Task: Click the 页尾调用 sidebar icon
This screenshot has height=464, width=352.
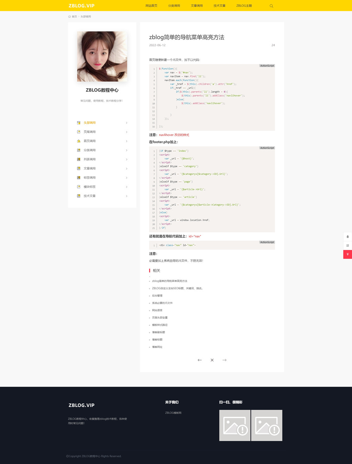Action: pos(78,132)
